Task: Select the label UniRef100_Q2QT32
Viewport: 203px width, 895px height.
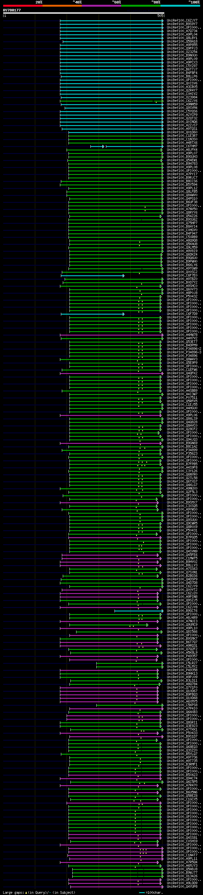Action: (182, 118)
